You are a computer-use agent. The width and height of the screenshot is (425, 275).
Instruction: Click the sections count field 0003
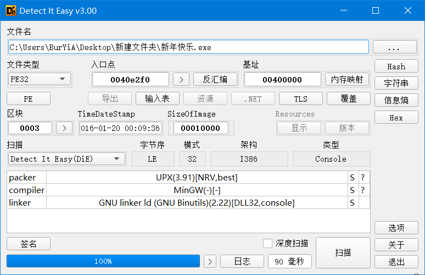30,128
